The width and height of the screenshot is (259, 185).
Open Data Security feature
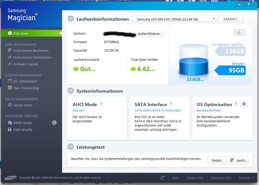[x=23, y=130]
